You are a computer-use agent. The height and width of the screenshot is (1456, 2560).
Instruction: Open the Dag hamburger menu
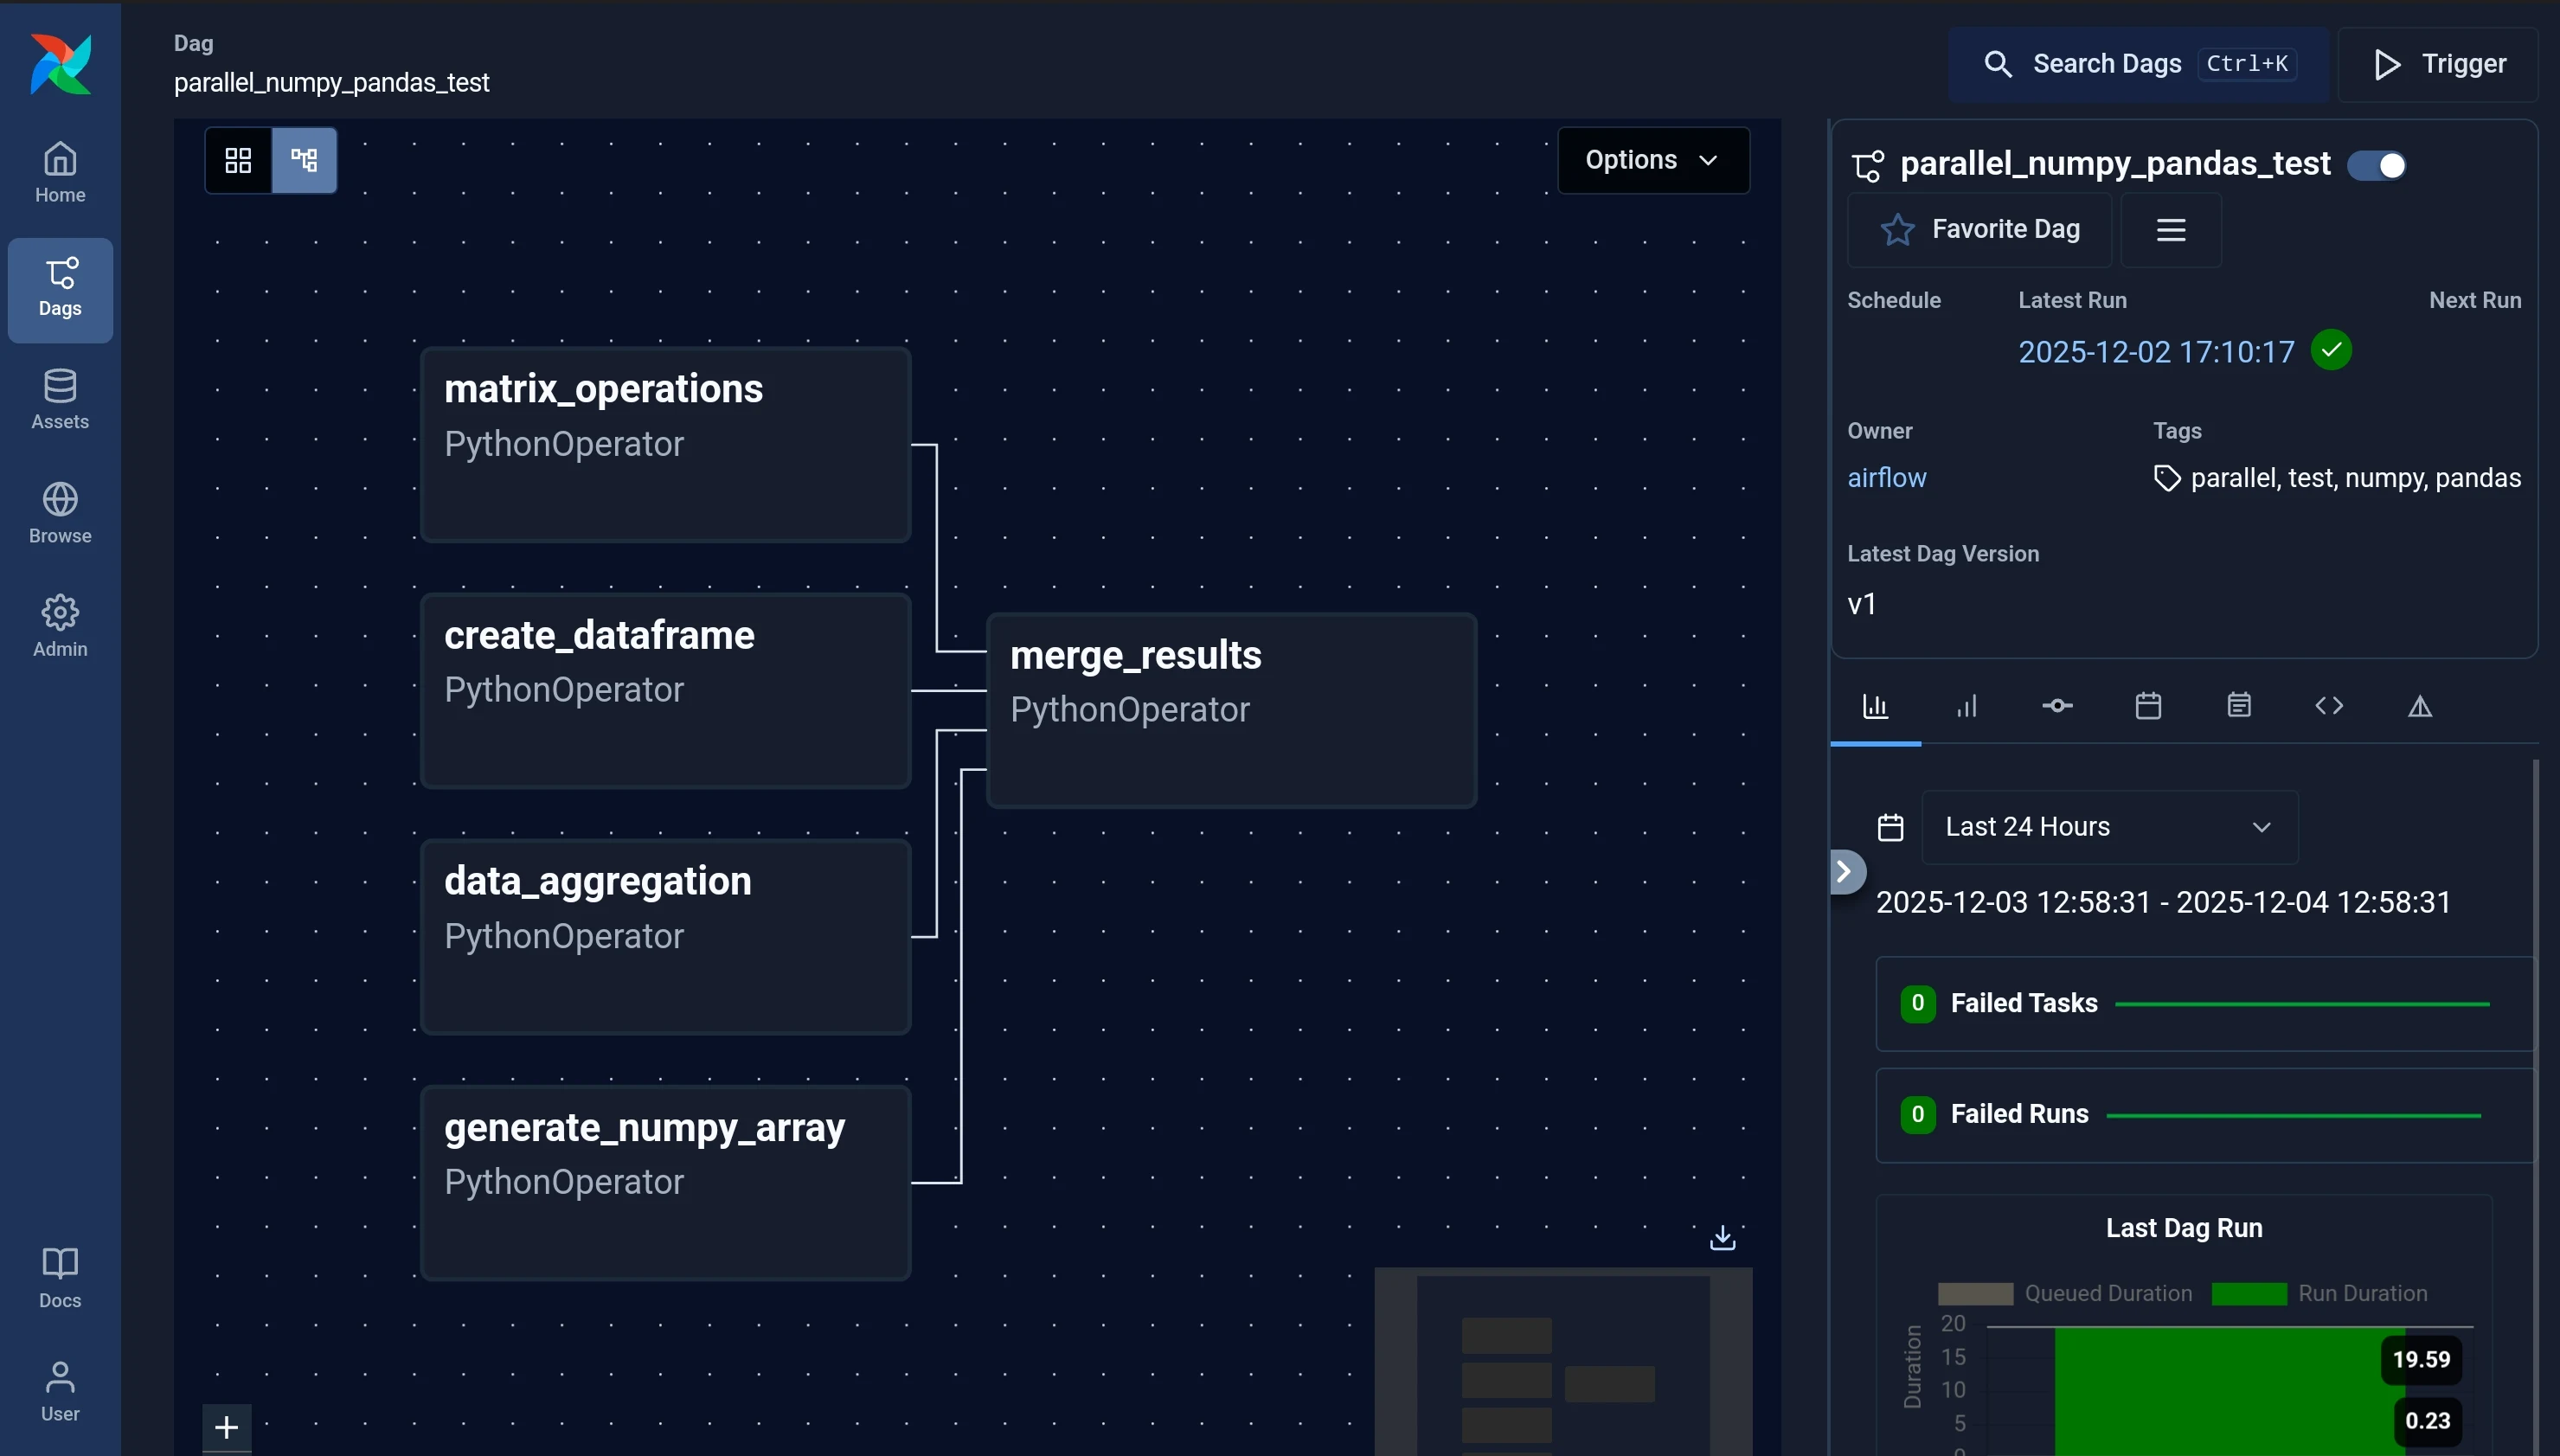(x=2171, y=230)
